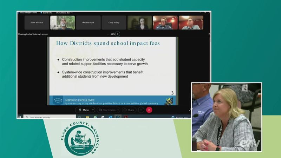
Task: Click the 66% zoom level indicator
Action: click(112, 34)
